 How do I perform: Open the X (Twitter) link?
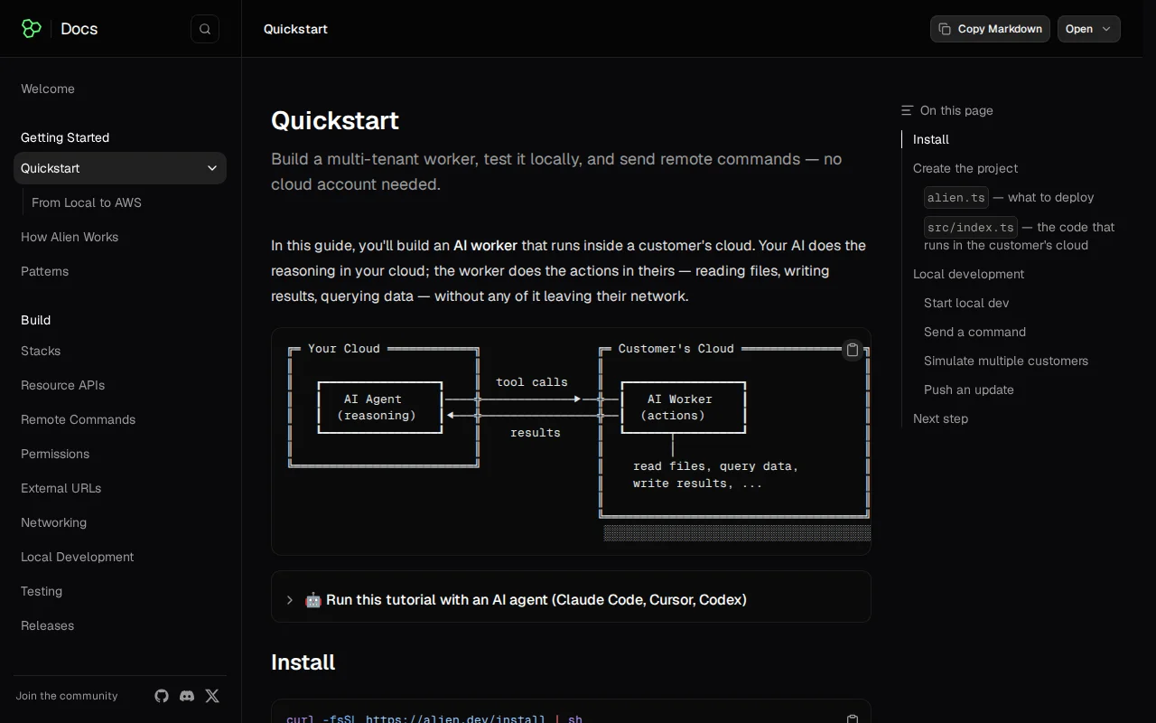tap(212, 696)
